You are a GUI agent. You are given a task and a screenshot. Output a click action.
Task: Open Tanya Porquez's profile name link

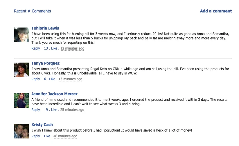[45, 63]
